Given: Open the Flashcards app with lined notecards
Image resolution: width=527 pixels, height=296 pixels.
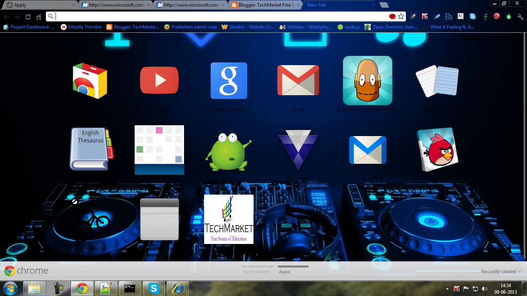Looking at the screenshot, I should 437,81.
